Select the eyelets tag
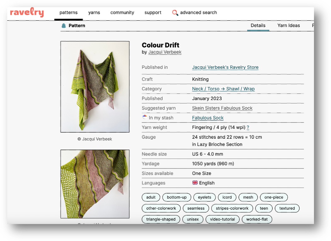 [x=205, y=197]
